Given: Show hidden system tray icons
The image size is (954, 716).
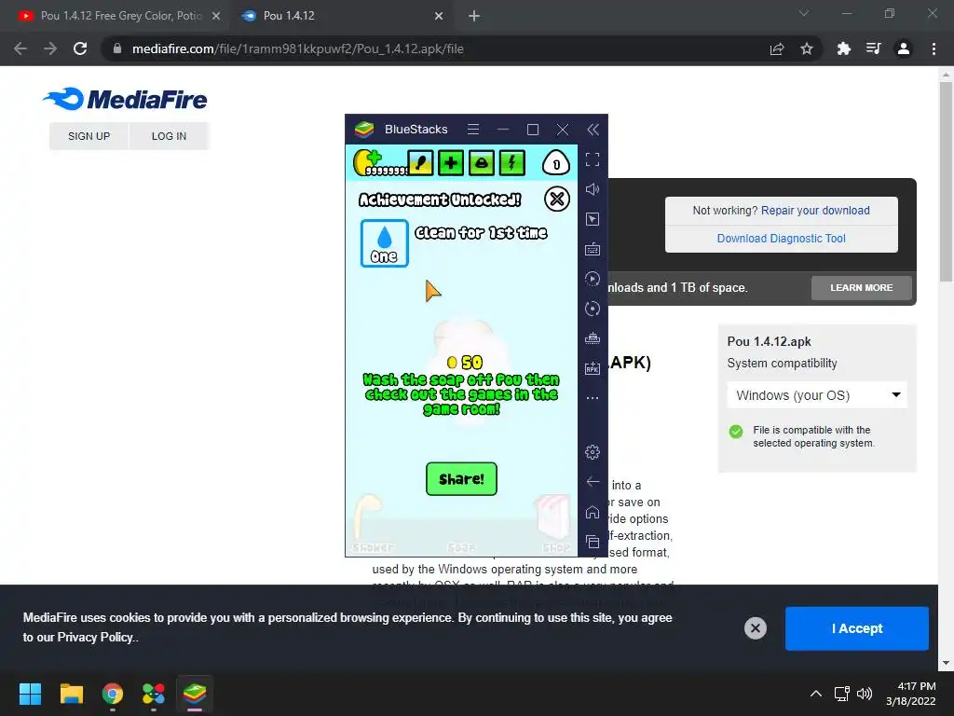Looking at the screenshot, I should [x=816, y=694].
